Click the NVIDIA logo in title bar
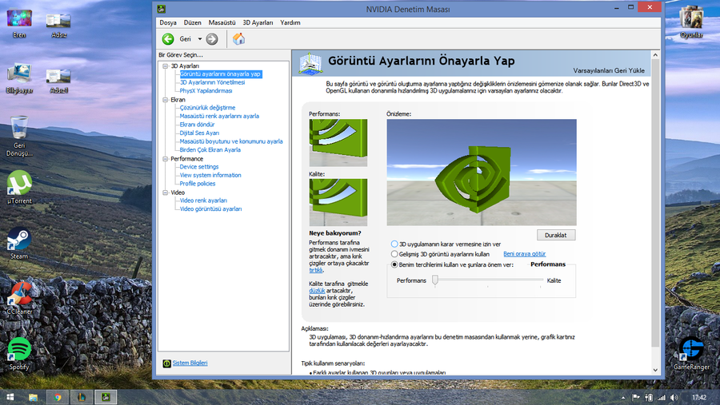 point(161,9)
